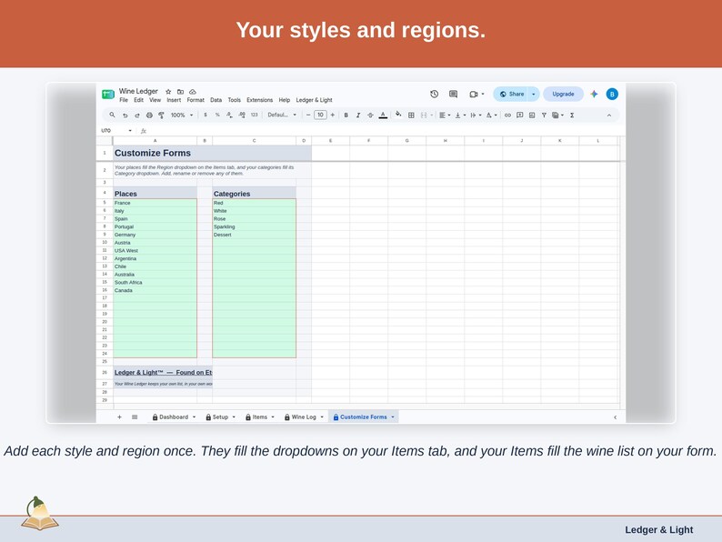Decrease the font size
This screenshot has height=542, width=722.
[308, 115]
